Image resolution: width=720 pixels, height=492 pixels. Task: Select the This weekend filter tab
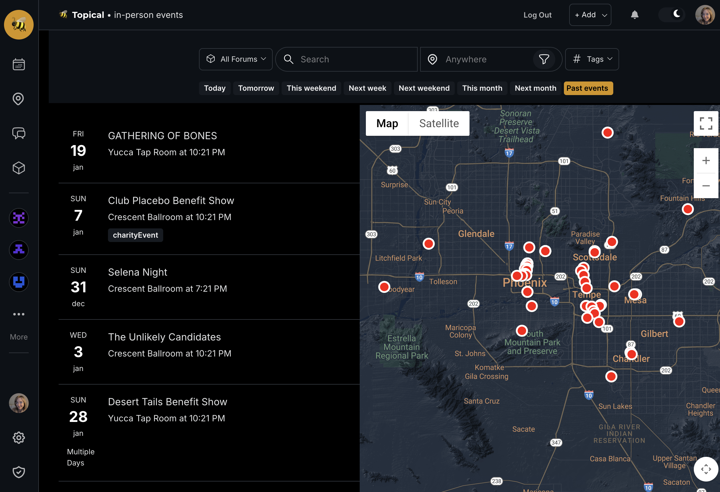[311, 88]
